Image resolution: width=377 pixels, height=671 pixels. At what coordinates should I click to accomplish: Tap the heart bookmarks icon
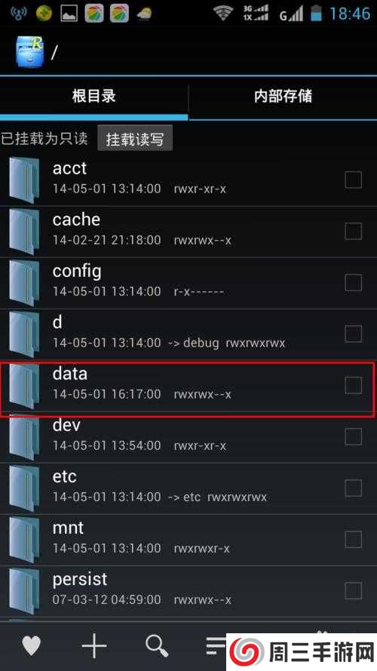point(31,645)
